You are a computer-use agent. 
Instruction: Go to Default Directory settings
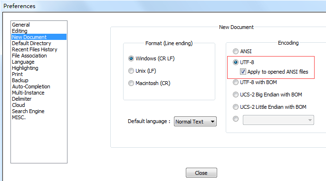pyautogui.click(x=31, y=43)
